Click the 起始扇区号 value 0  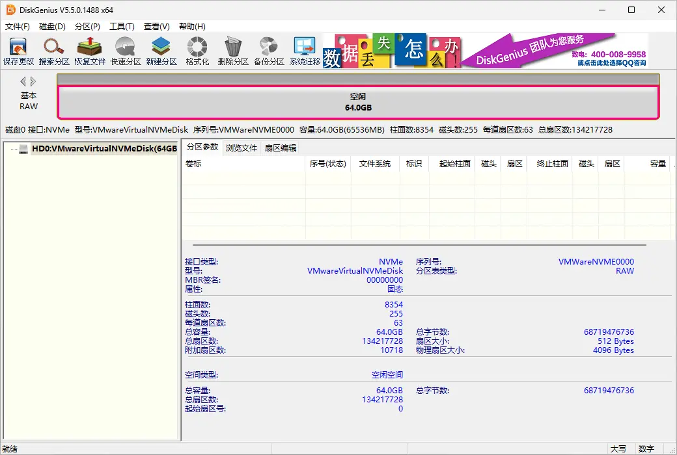pyautogui.click(x=401, y=409)
